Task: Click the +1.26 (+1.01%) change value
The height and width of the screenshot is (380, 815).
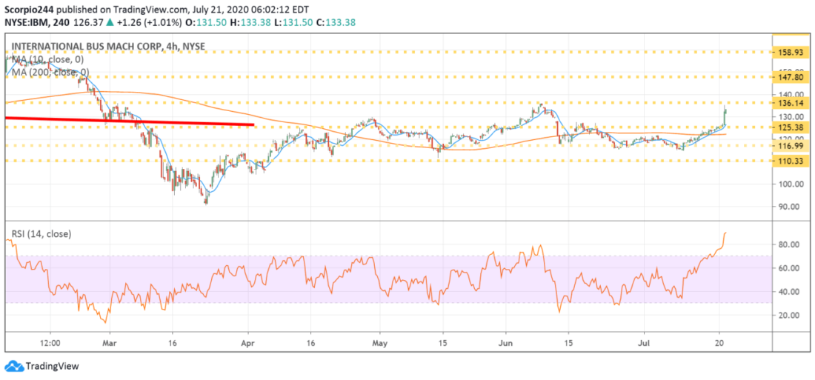Action: tap(150, 22)
